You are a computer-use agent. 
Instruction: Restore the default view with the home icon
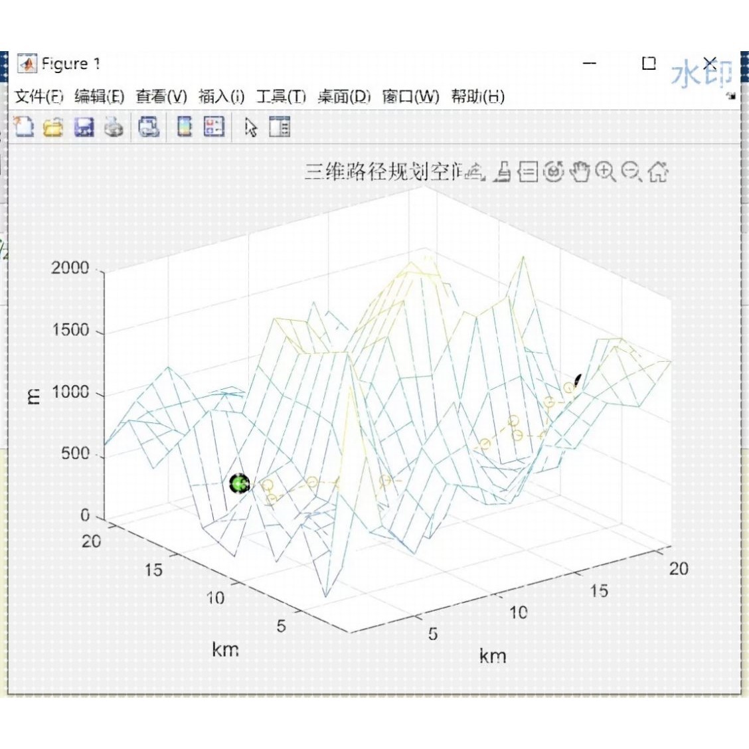click(x=659, y=174)
